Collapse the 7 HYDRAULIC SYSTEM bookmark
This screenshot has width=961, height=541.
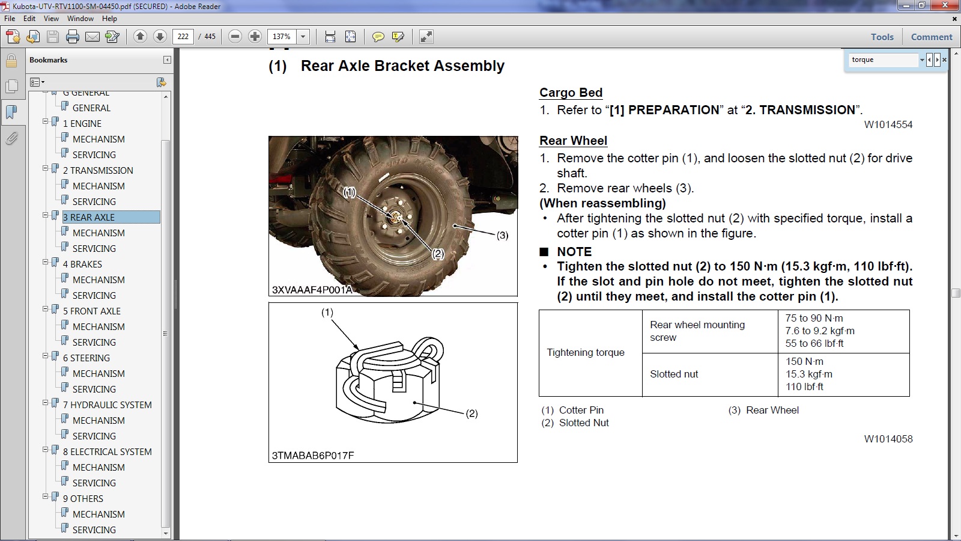(x=45, y=403)
